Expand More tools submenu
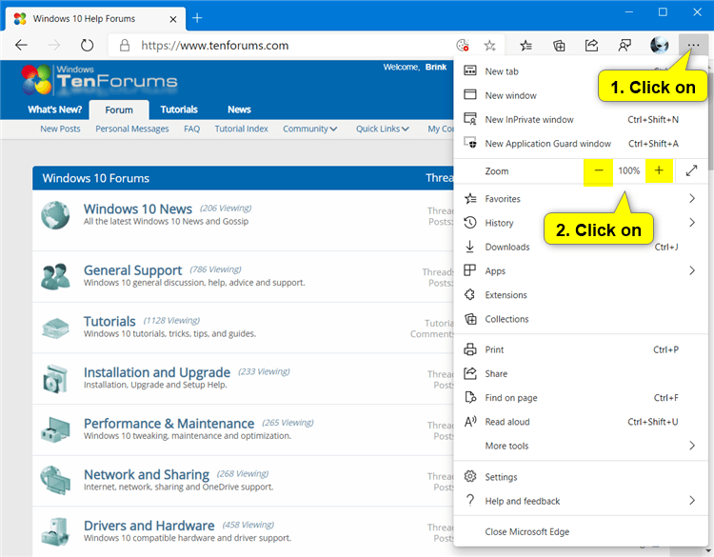Viewport: 714px width, 557px height. click(x=581, y=446)
